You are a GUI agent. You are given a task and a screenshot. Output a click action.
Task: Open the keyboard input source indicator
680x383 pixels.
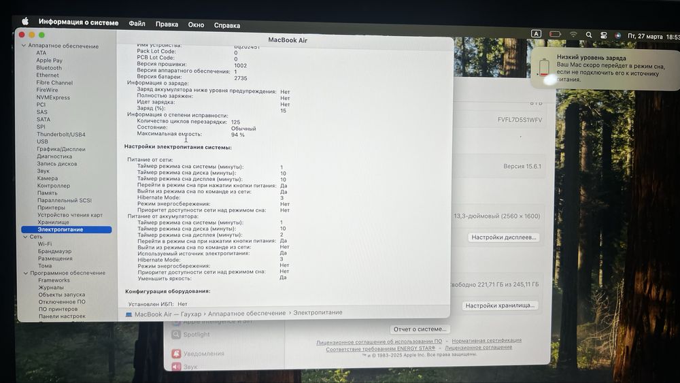point(536,33)
